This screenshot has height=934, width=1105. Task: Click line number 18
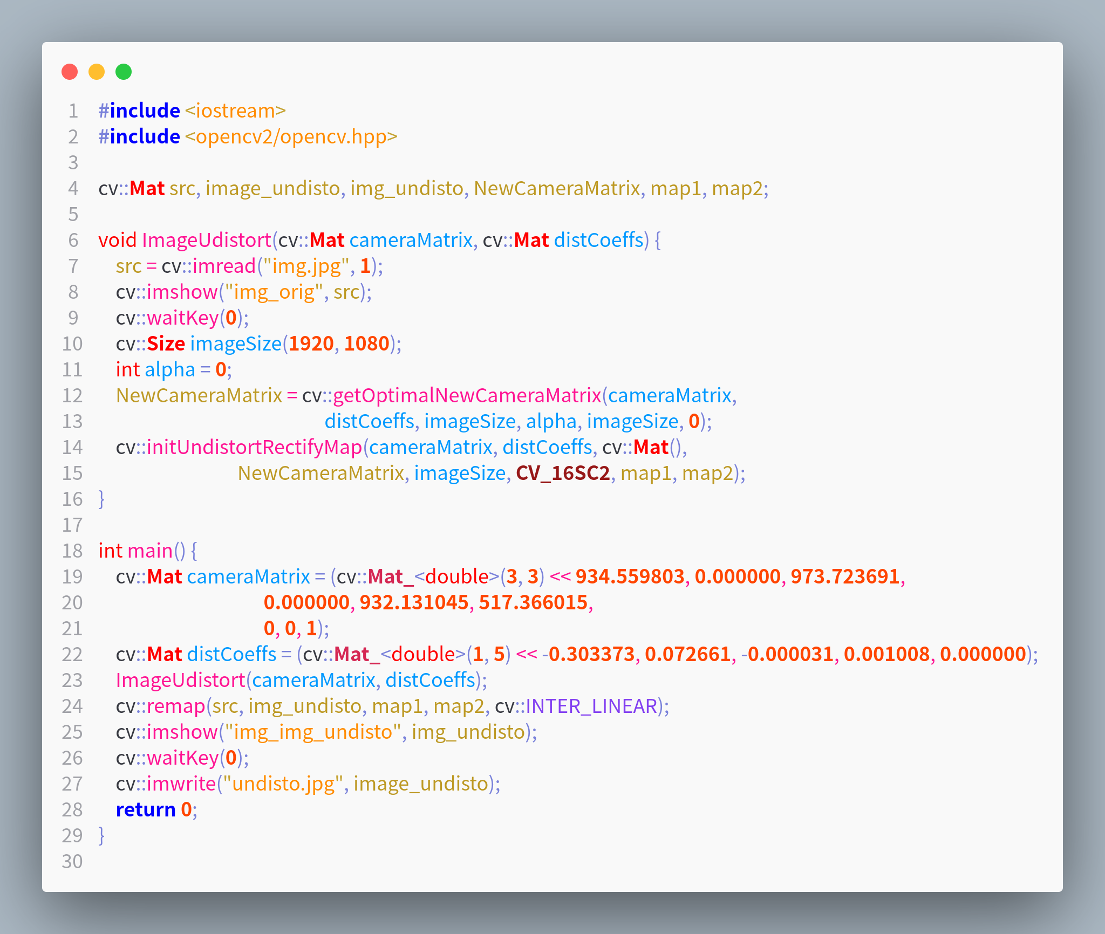(x=72, y=551)
